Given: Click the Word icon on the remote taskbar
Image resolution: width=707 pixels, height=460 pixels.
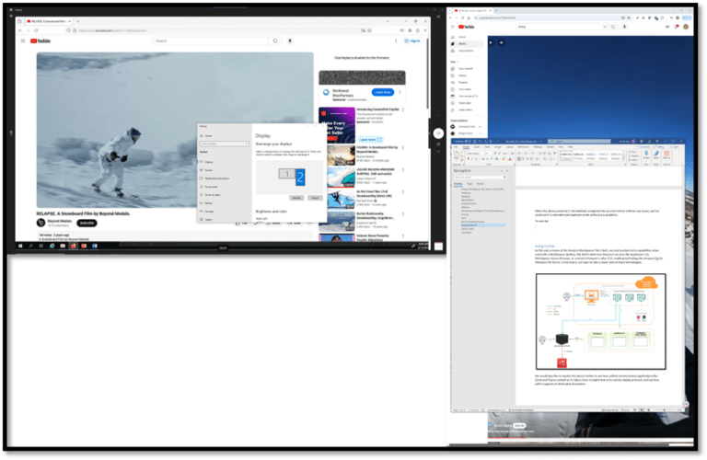Looking at the screenshot, I should (x=95, y=246).
